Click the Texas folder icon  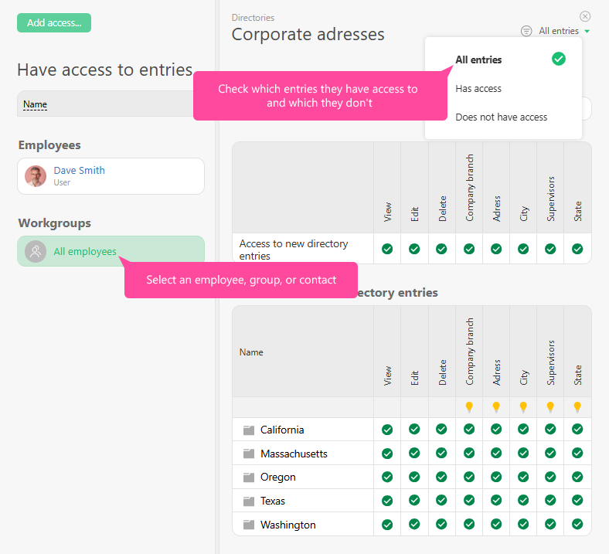click(x=249, y=501)
